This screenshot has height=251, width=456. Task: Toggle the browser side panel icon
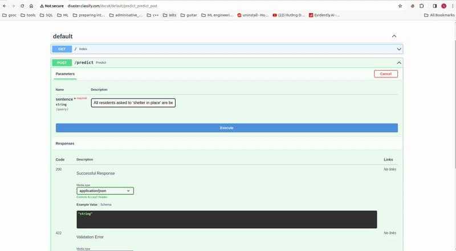tap(435, 6)
